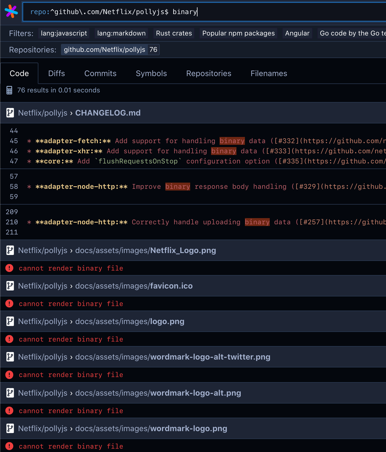Click 'cannot render binary file' under logo.png
The image size is (386, 452).
[71, 339]
